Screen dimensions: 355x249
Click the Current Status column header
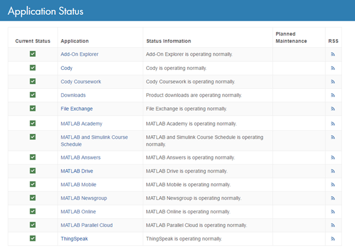pos(33,41)
